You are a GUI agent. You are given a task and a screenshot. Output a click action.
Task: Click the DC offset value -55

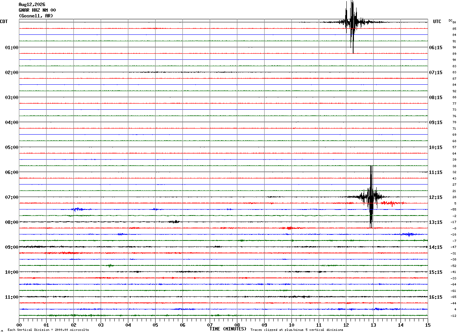coord(454,209)
